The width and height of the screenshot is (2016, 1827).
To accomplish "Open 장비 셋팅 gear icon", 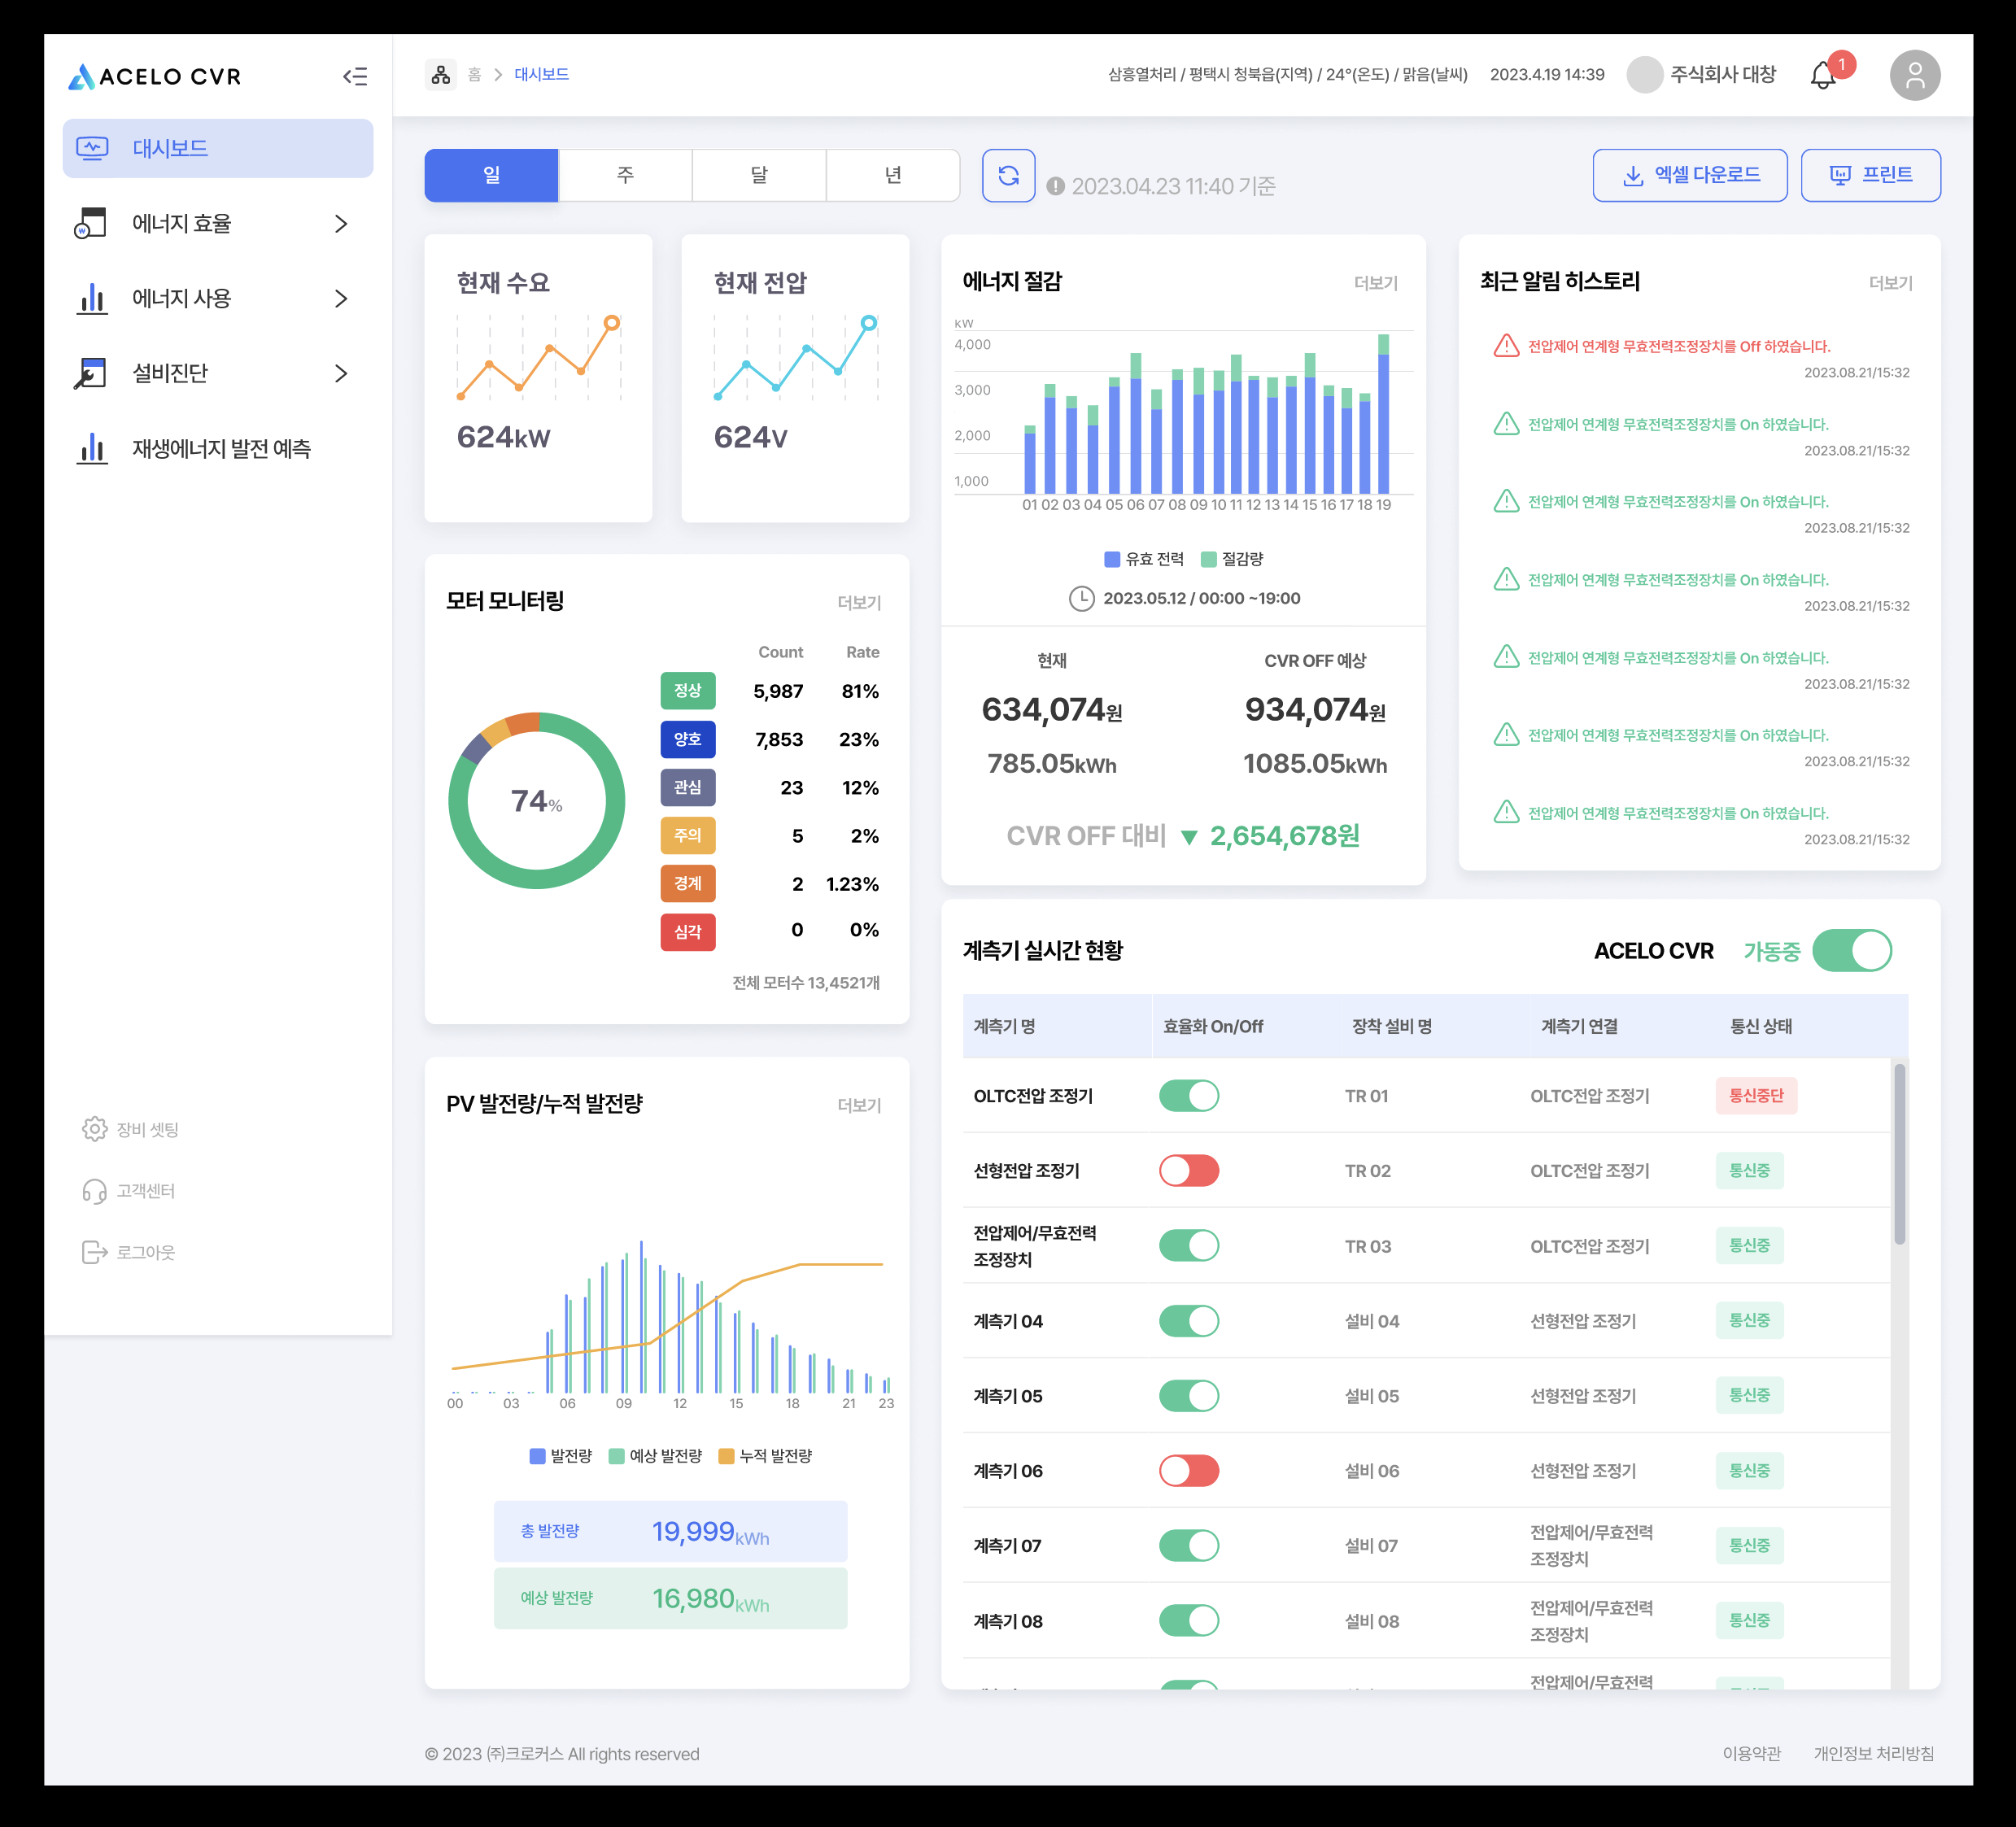I will click(94, 1129).
